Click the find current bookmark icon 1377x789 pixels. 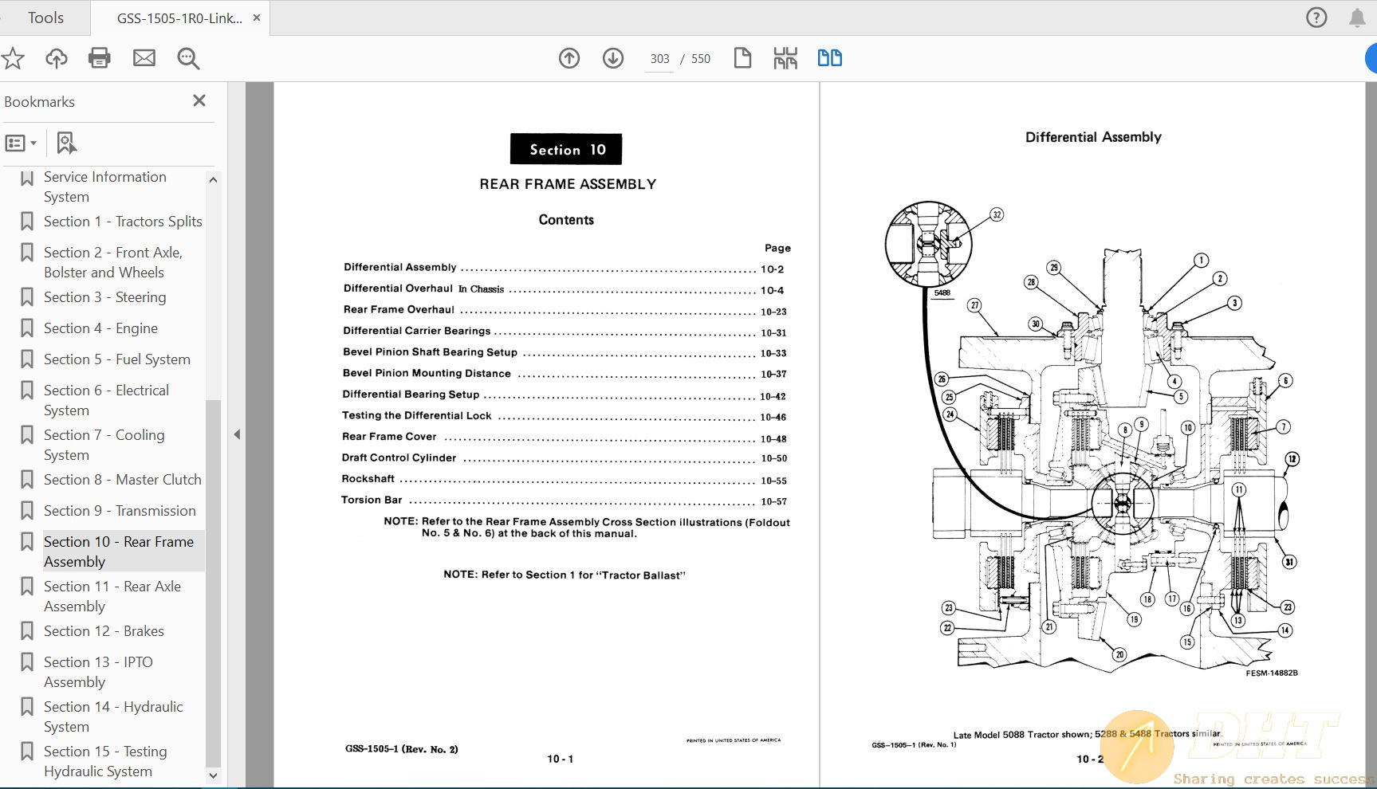click(x=66, y=143)
